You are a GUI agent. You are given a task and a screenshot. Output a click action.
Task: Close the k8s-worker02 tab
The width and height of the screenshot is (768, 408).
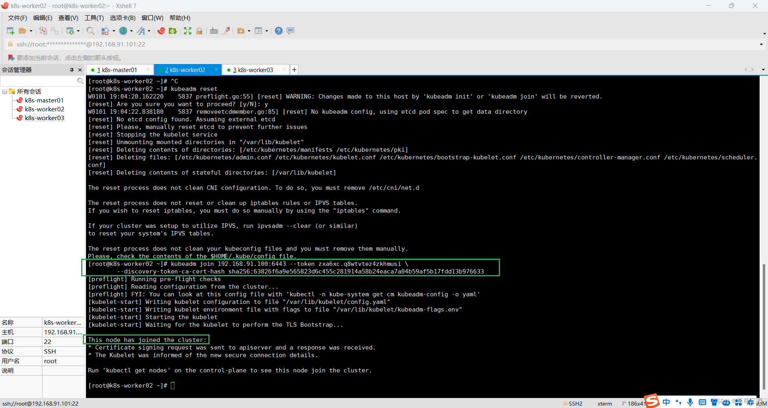click(x=216, y=70)
